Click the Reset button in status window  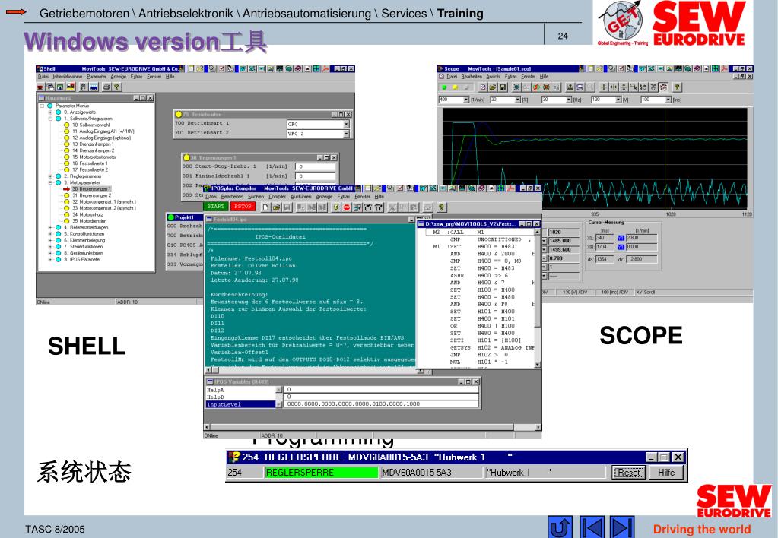pyautogui.click(x=629, y=473)
